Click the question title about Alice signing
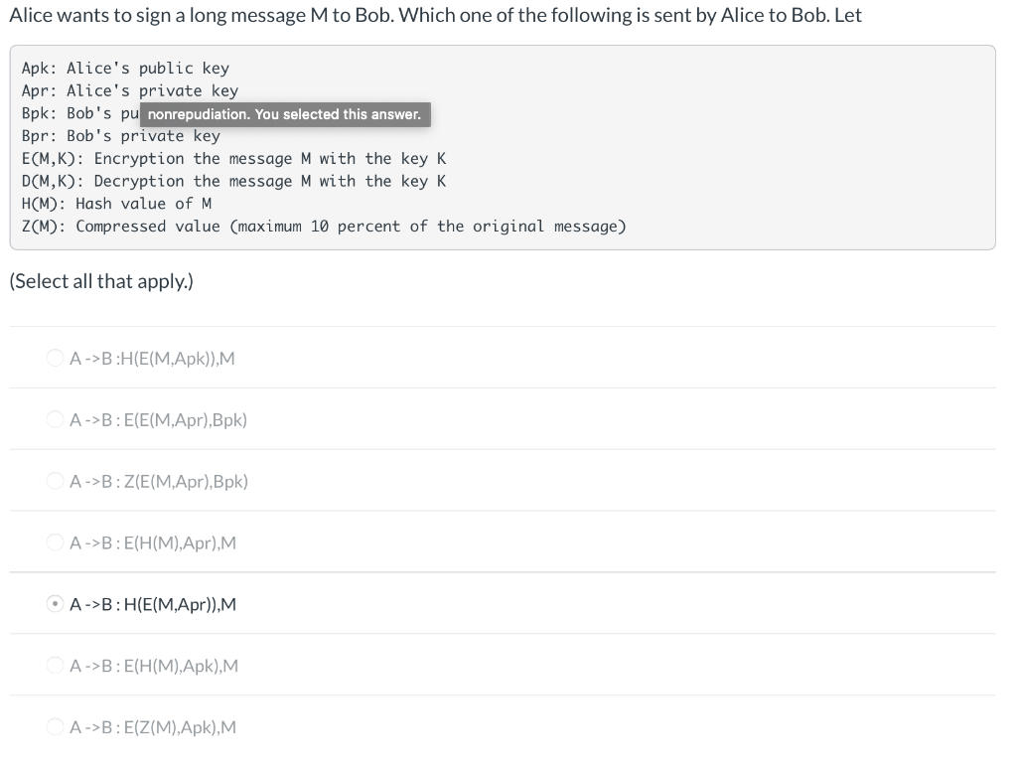Image resolution: width=1017 pixels, height=773 pixels. (x=434, y=15)
